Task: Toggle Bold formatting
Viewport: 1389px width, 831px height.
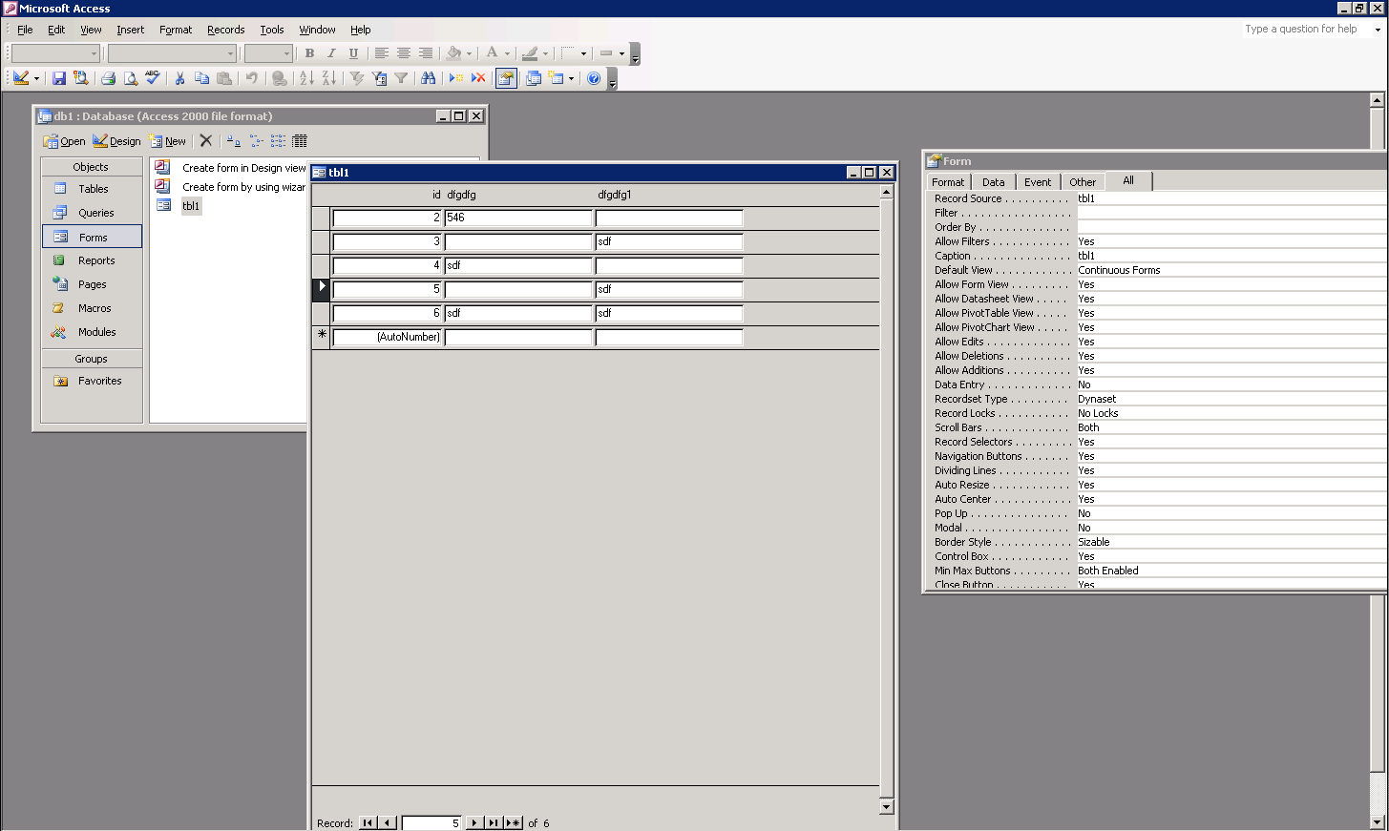Action: point(309,53)
